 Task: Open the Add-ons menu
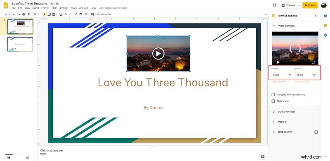(x=84, y=8)
